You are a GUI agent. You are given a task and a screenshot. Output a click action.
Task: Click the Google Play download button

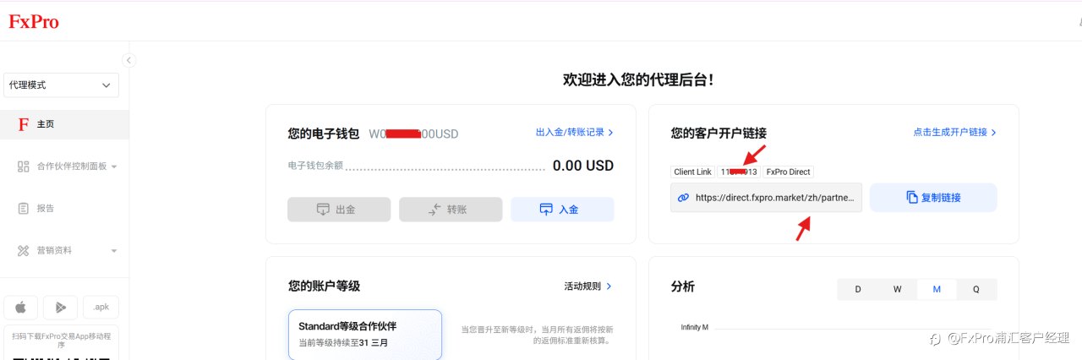61,307
